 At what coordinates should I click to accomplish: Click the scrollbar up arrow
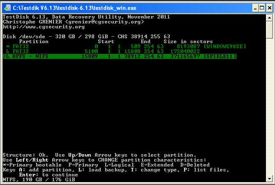[x=269, y=18]
